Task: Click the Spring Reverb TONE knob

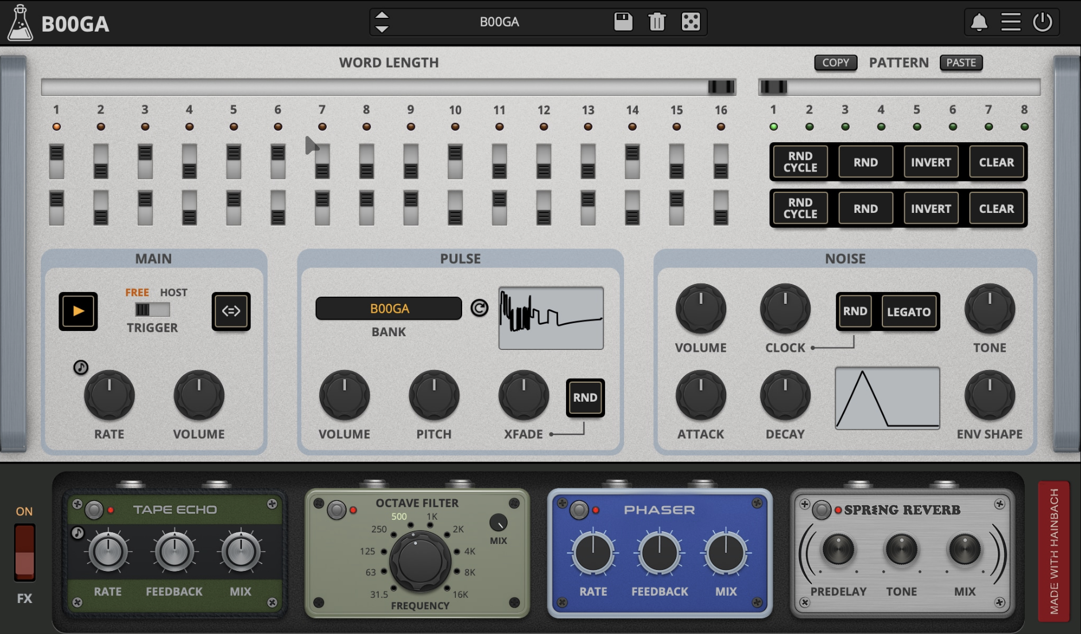Action: [x=901, y=550]
